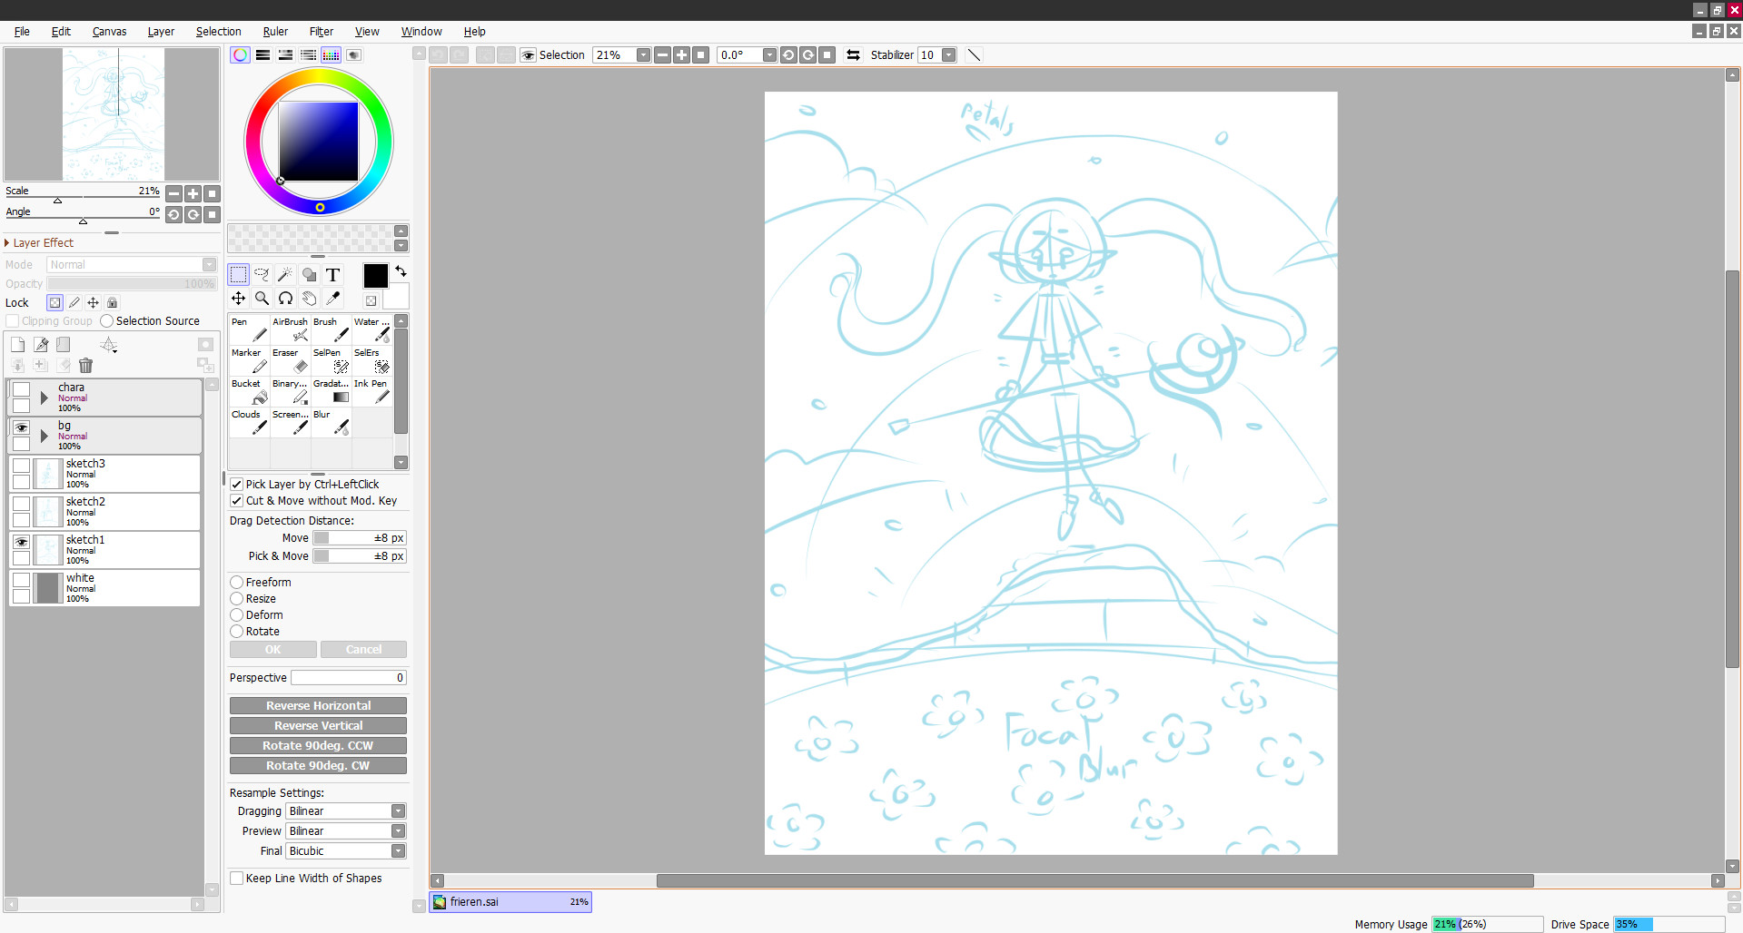
Task: Choose the Marker brush
Action: click(x=249, y=360)
